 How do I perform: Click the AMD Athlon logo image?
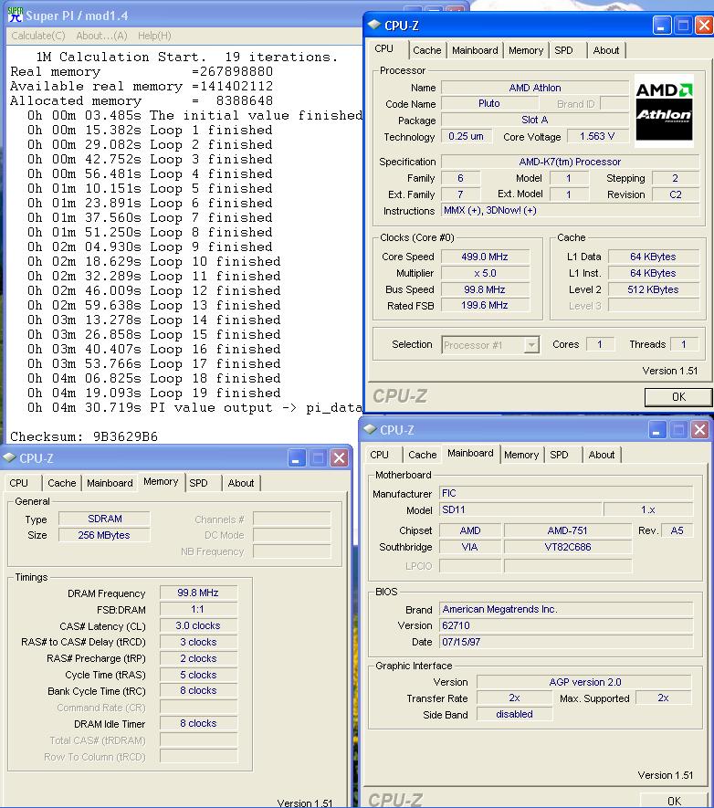pos(664,110)
